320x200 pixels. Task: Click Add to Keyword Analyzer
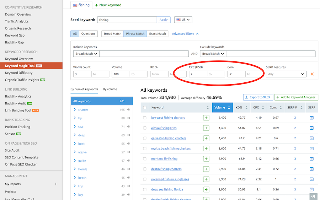point(296,97)
